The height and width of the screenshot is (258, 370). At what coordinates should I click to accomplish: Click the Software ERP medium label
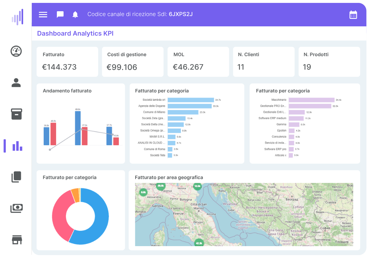point(272,118)
